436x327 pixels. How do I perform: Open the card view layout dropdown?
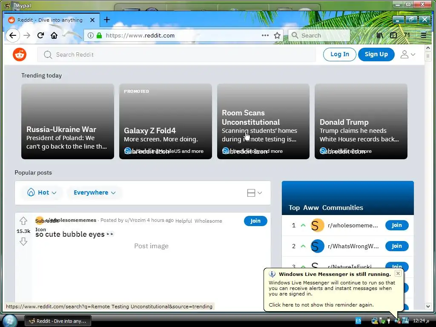(x=255, y=193)
